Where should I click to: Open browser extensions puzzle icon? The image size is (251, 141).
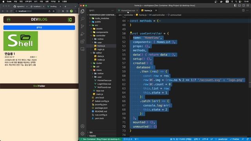pyautogui.click(x=63, y=11)
